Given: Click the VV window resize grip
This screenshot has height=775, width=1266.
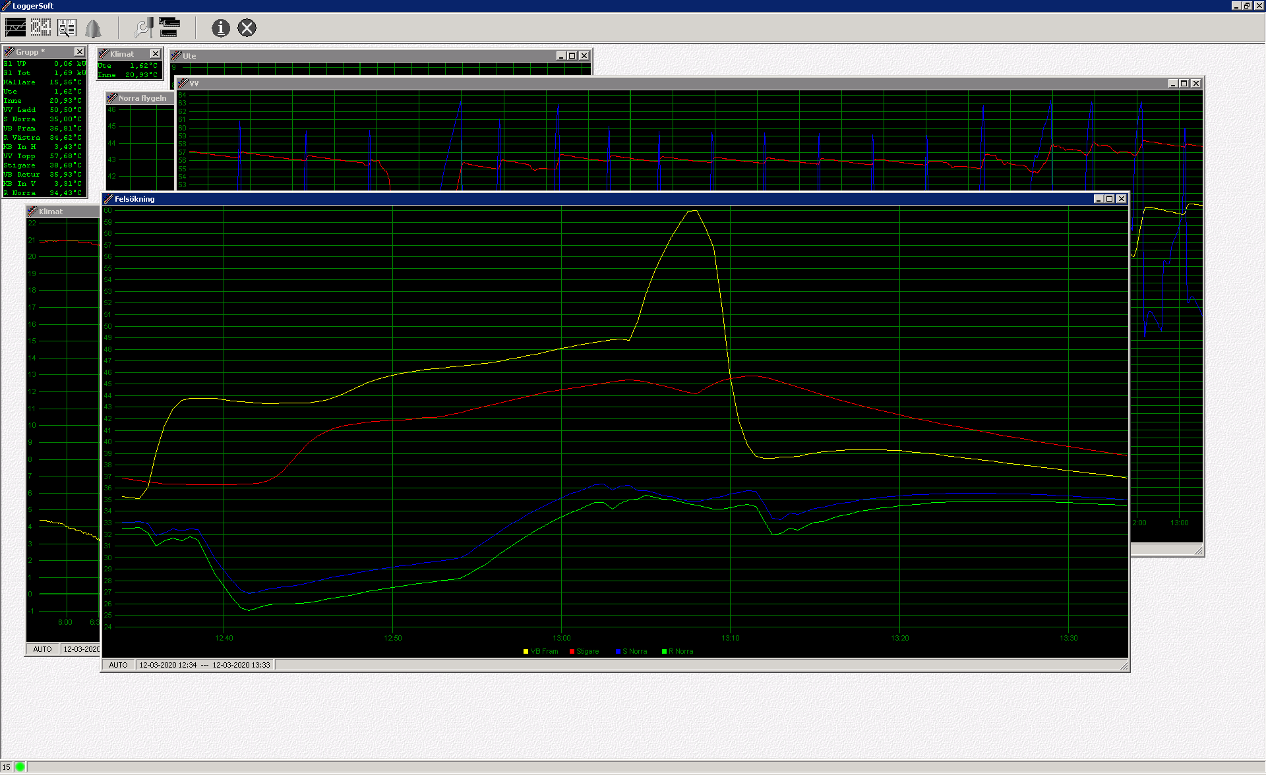Looking at the screenshot, I should click(1199, 551).
